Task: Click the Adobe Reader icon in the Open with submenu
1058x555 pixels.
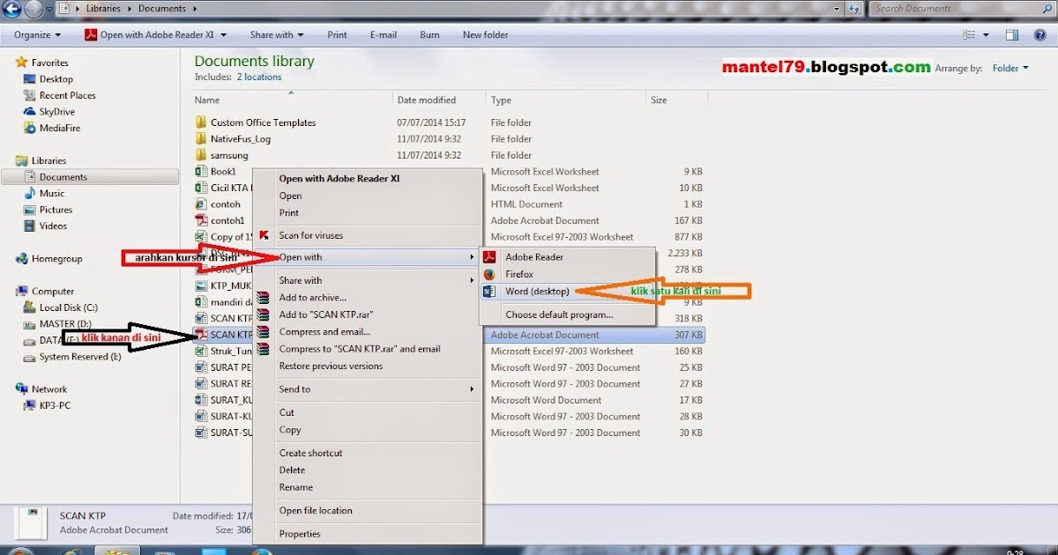Action: 488,257
